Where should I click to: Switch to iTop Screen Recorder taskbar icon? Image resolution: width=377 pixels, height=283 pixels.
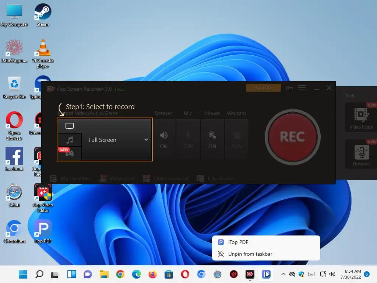click(250, 274)
